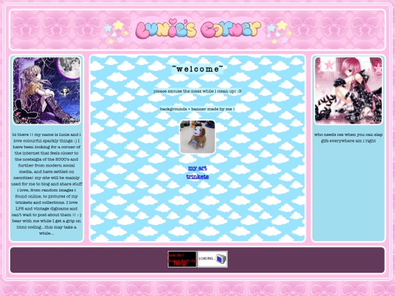
Task: Open the "my art" link
Action: click(x=197, y=168)
